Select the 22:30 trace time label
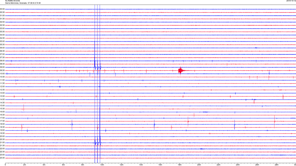 [2, 152]
